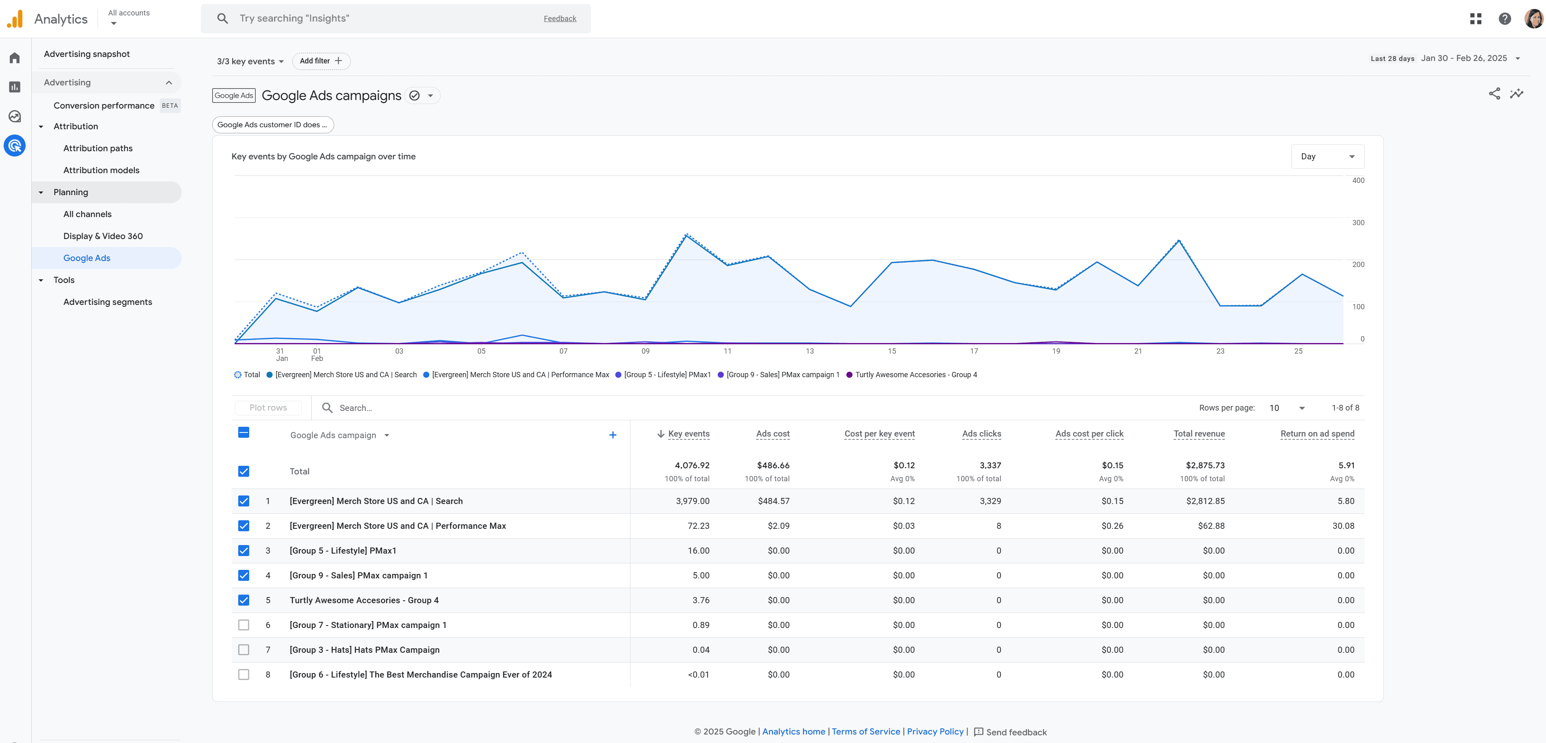Click the plus icon to add dimension
Image resolution: width=1546 pixels, height=743 pixels.
point(613,435)
